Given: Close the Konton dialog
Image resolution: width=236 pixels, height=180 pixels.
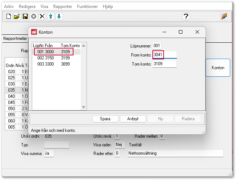Looking at the screenshot, I should coord(197,32).
